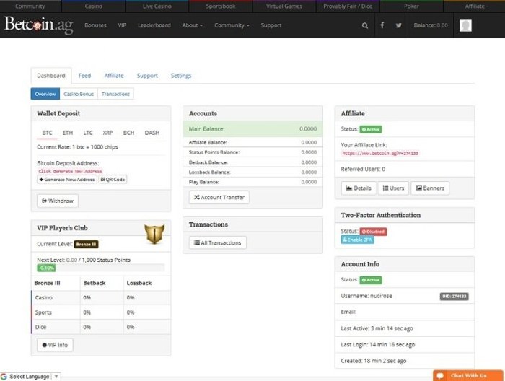Expand the About dropdown menu
This screenshot has height=381, width=505.
click(x=193, y=25)
